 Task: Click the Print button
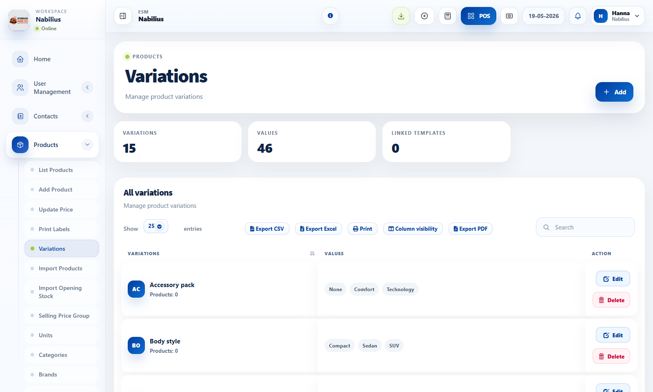(362, 229)
